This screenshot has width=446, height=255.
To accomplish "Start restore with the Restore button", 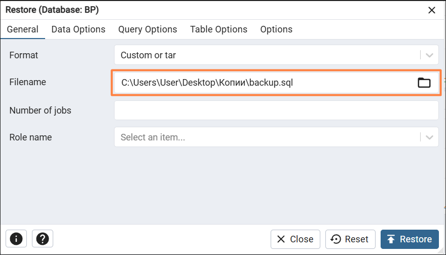I will pos(410,239).
